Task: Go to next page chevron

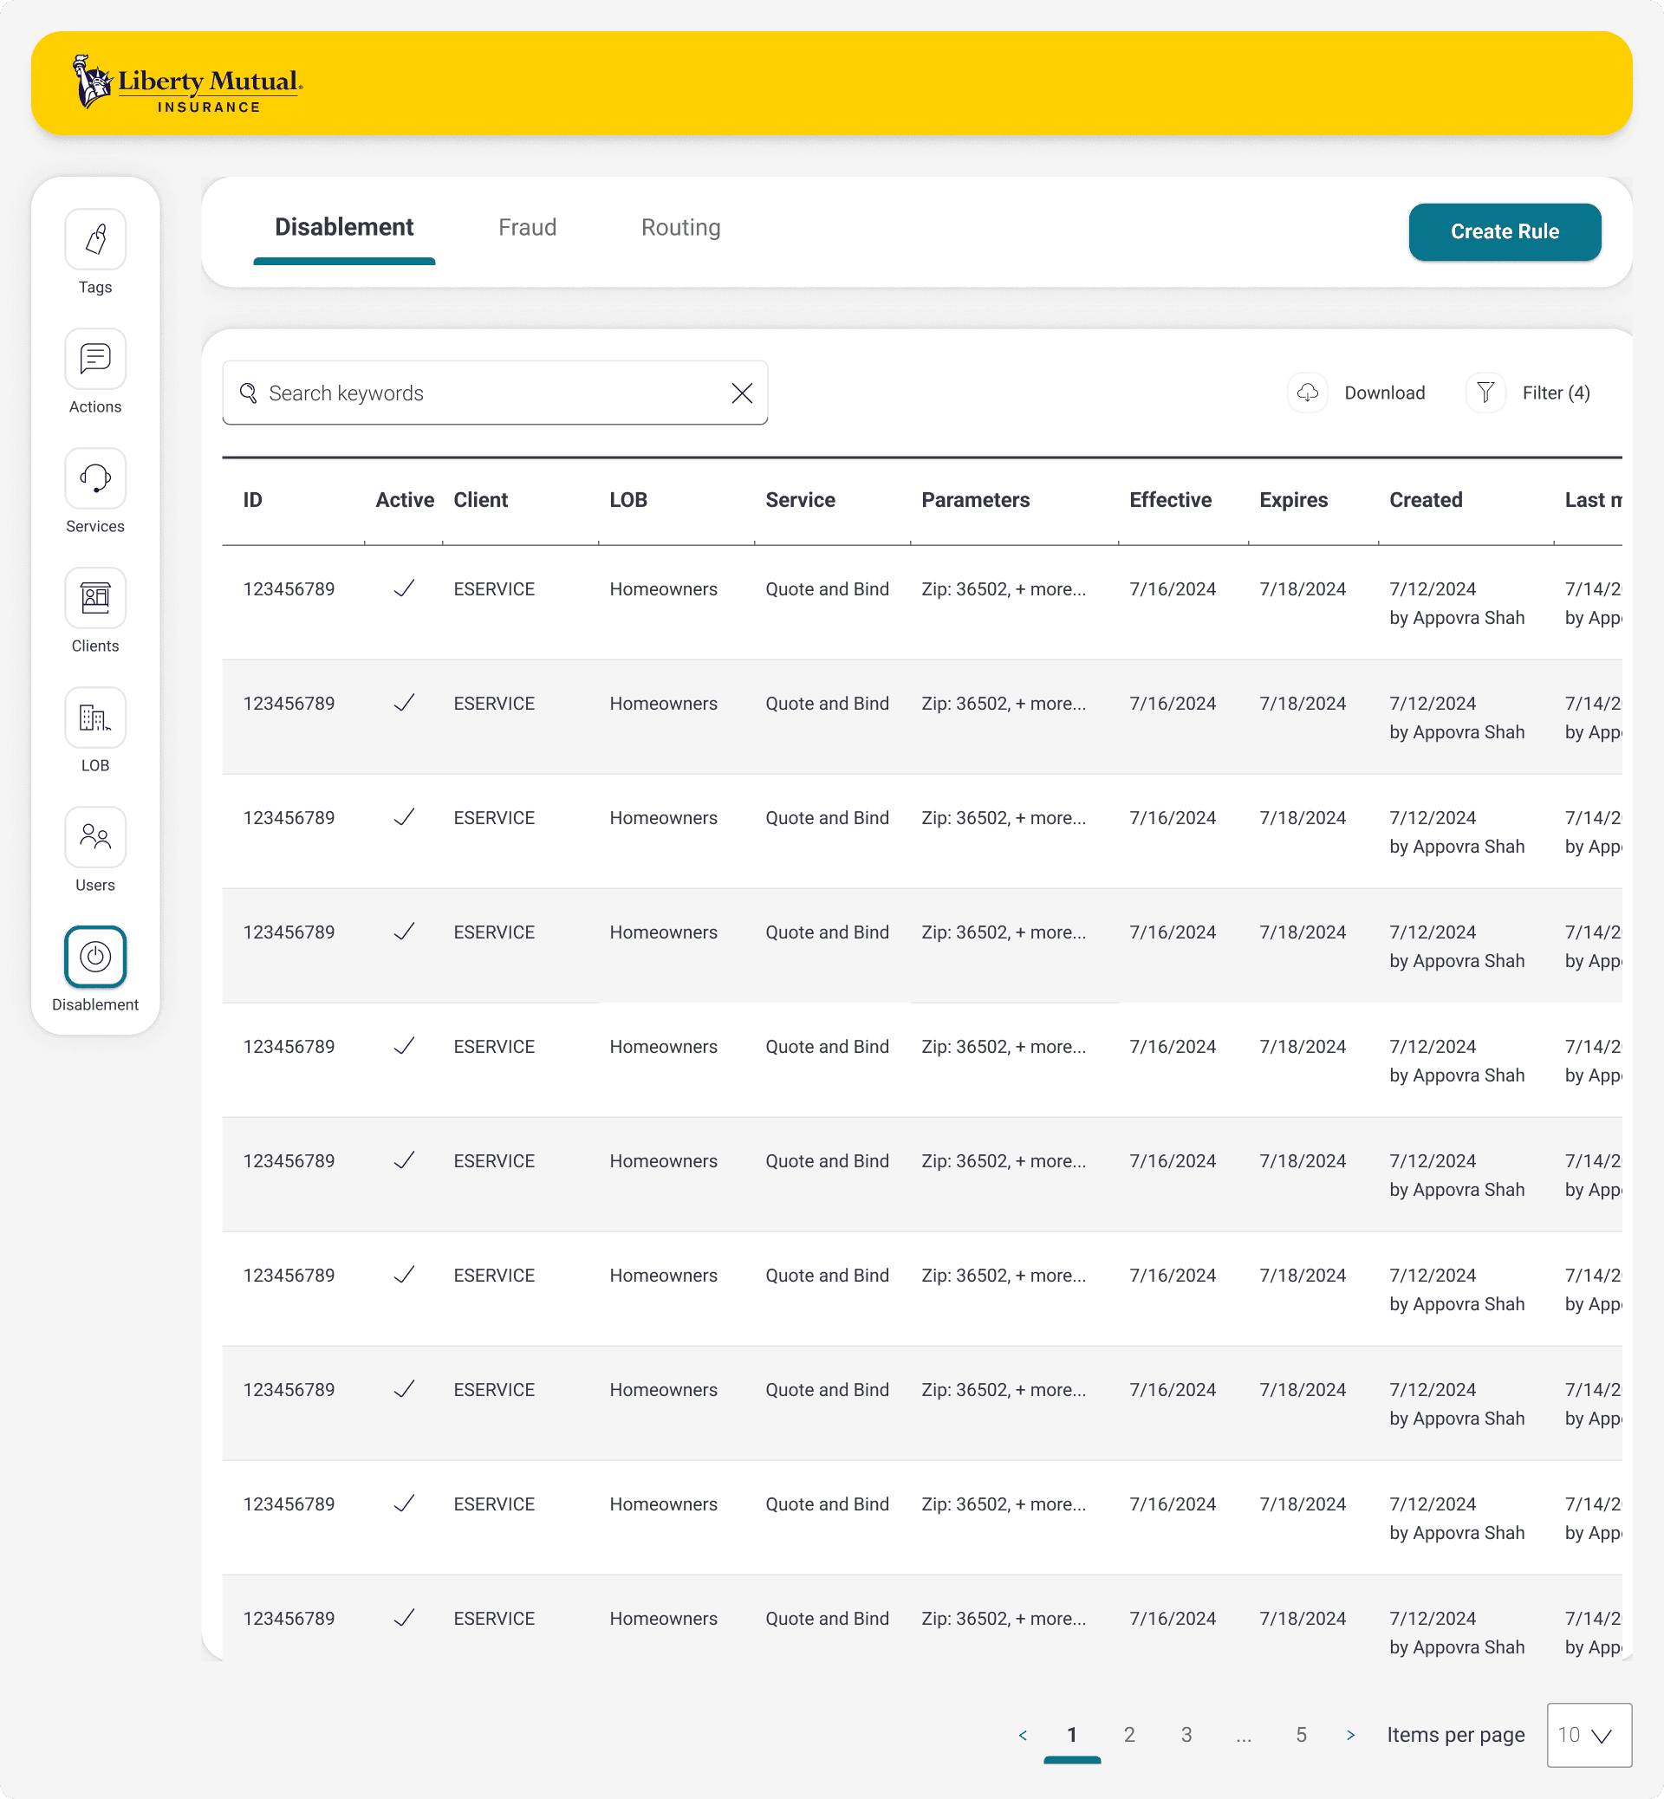Action: click(x=1349, y=1735)
